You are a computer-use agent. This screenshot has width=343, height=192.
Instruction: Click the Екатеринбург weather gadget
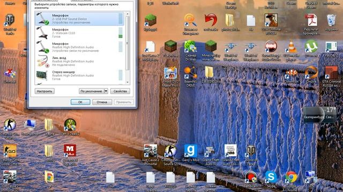(x=319, y=115)
